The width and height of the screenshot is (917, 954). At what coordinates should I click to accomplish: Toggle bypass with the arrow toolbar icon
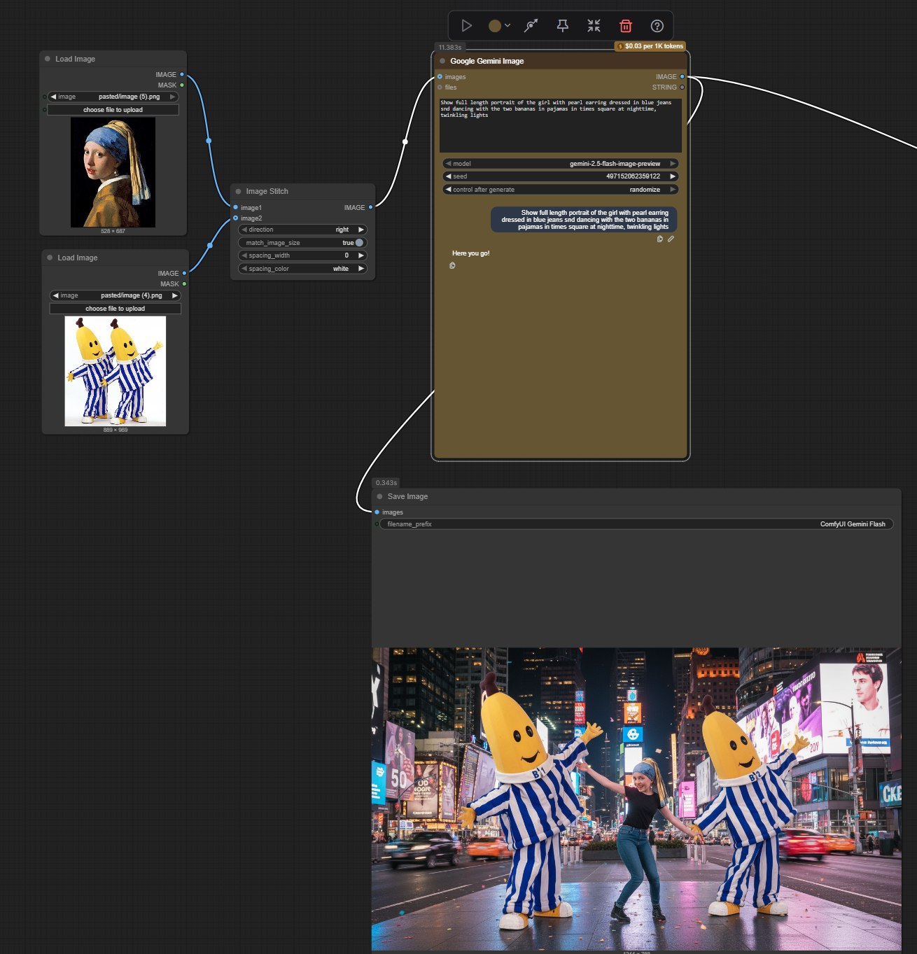(531, 25)
